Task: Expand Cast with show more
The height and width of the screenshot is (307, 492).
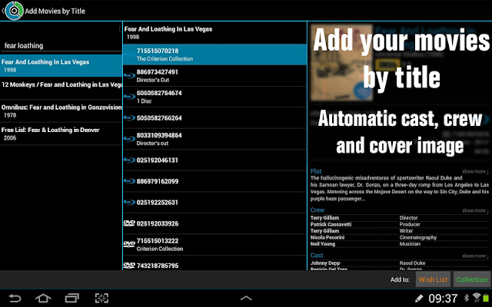Action: coord(475,256)
